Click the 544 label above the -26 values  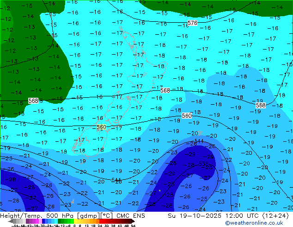199,141
